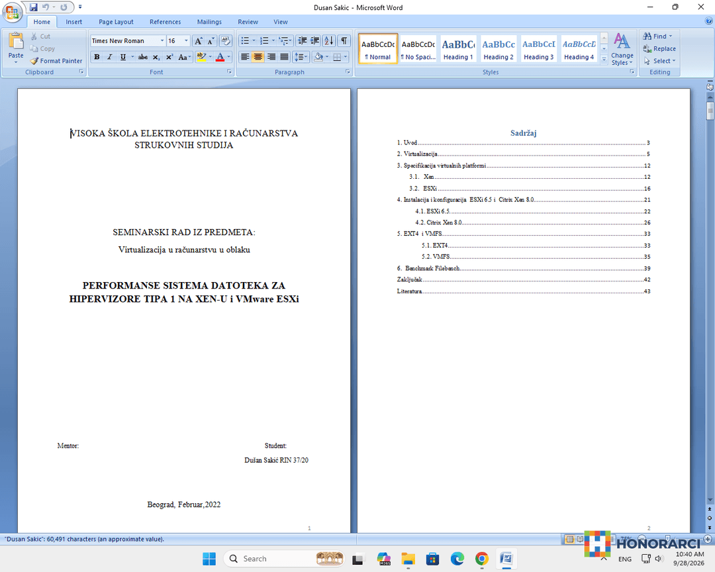The image size is (715, 572).
Task: Undo the last action
Action: point(46,7)
